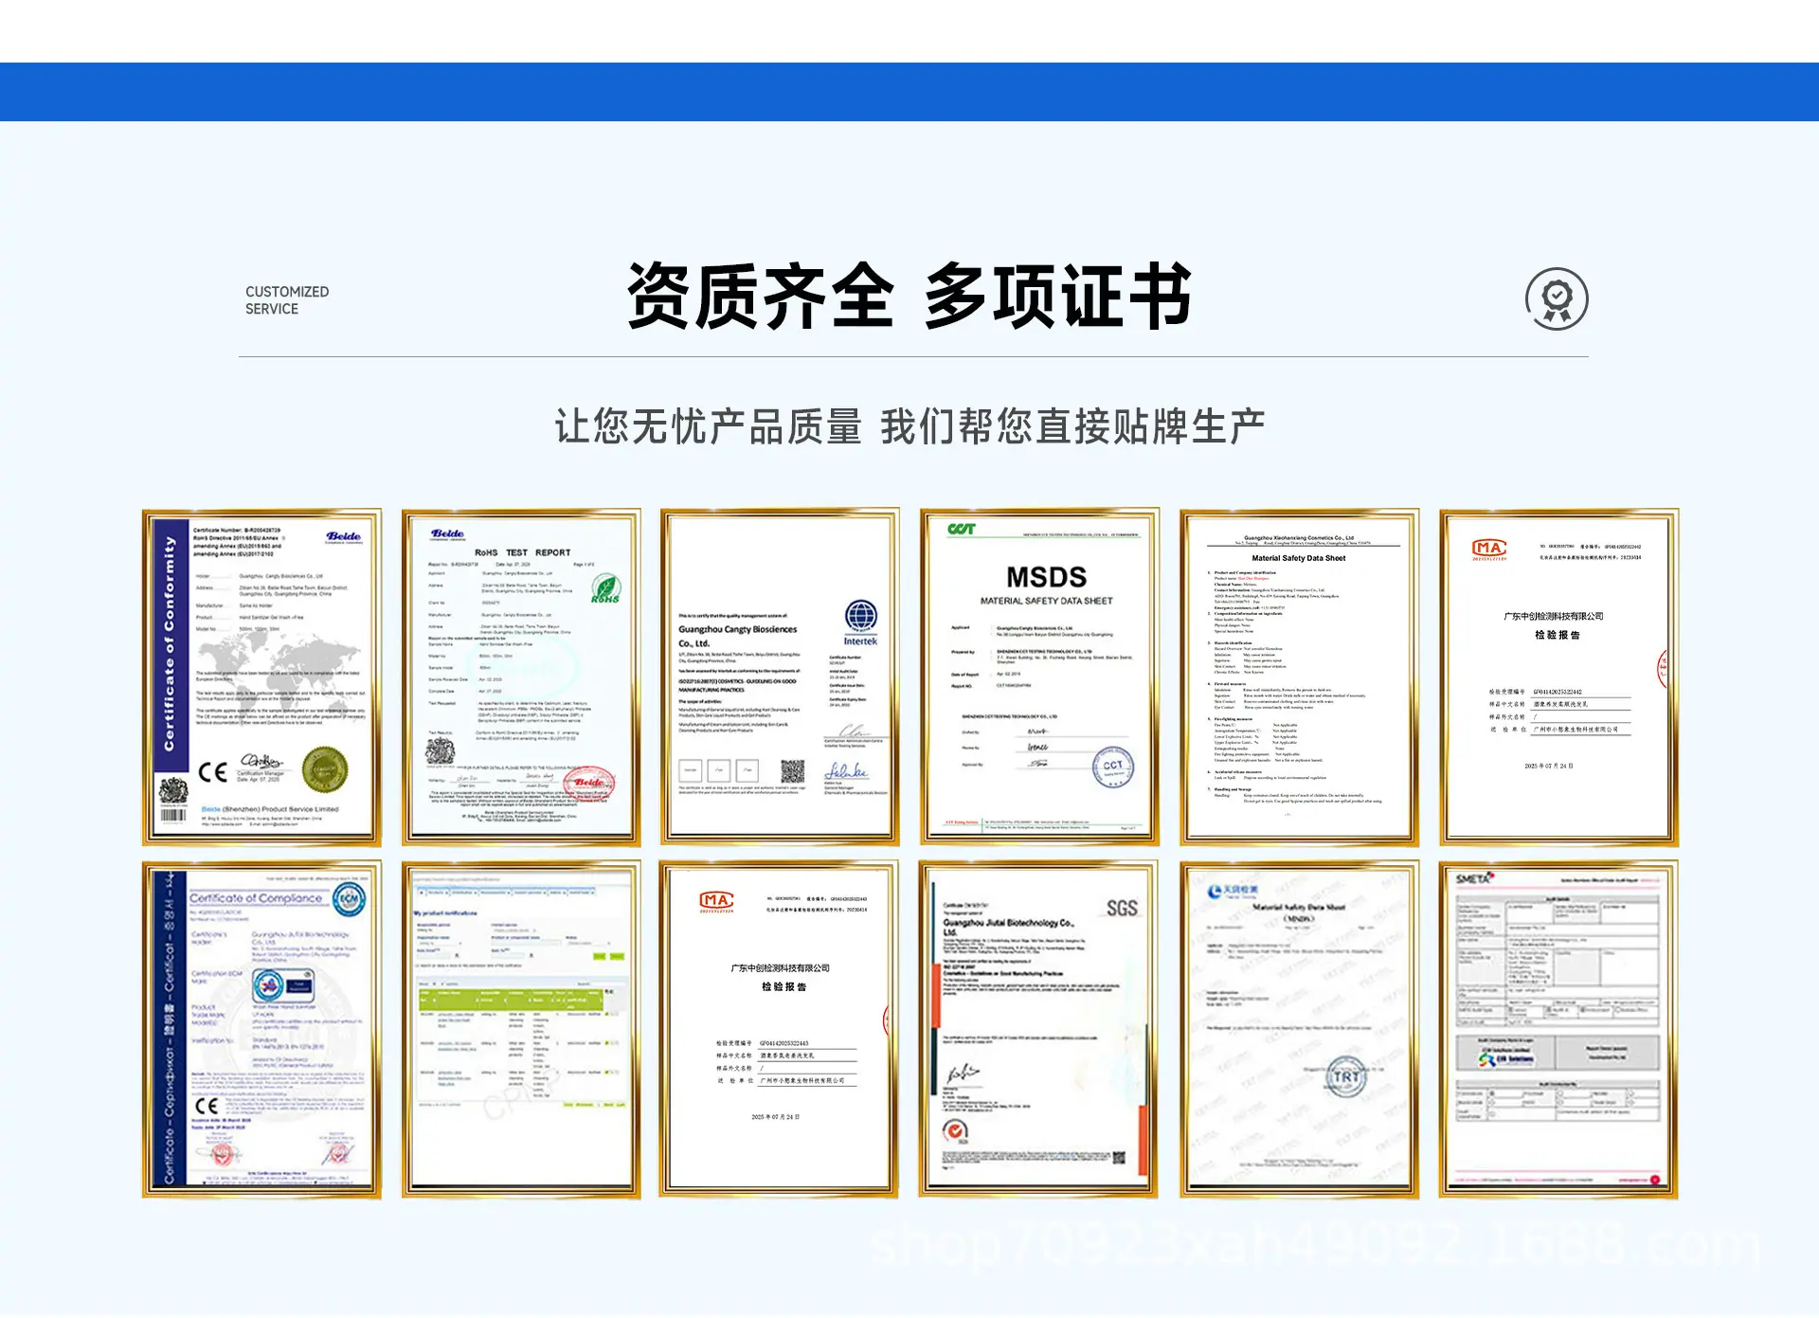Viewport: 1819px width, 1318px height.
Task: Click the TRT round stamp
Action: pyautogui.click(x=1345, y=1077)
